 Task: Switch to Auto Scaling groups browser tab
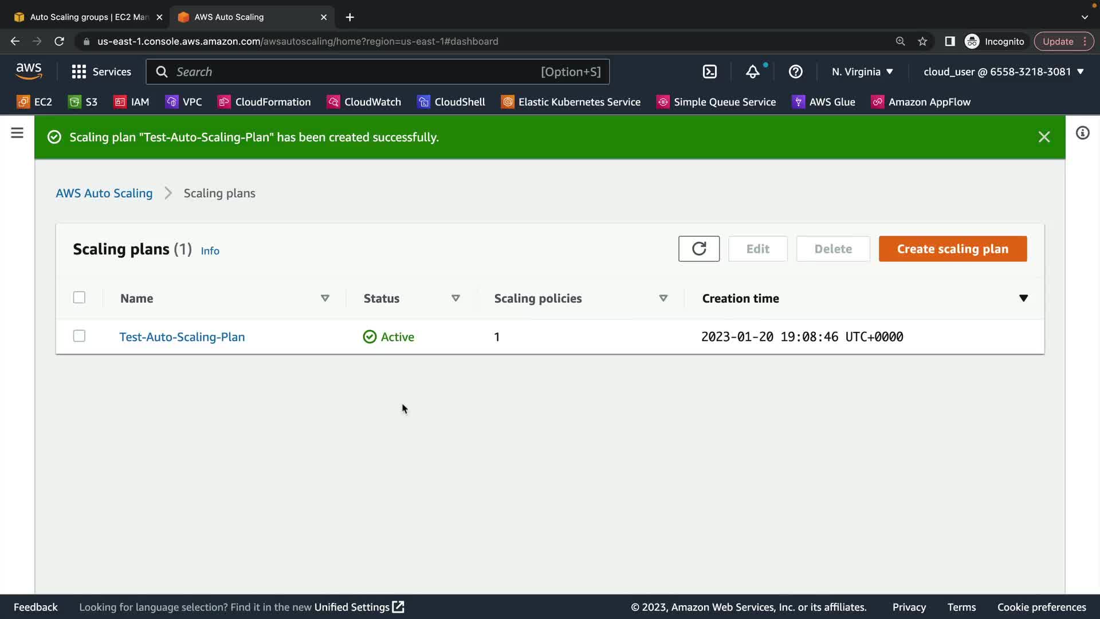click(89, 17)
